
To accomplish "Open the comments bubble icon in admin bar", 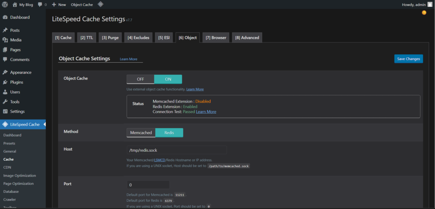I will coord(40,4).
